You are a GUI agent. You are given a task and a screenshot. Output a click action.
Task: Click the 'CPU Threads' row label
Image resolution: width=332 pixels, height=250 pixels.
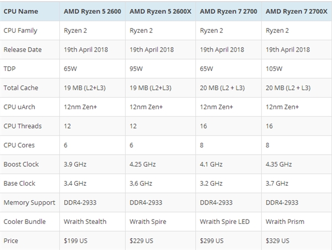[23, 126]
